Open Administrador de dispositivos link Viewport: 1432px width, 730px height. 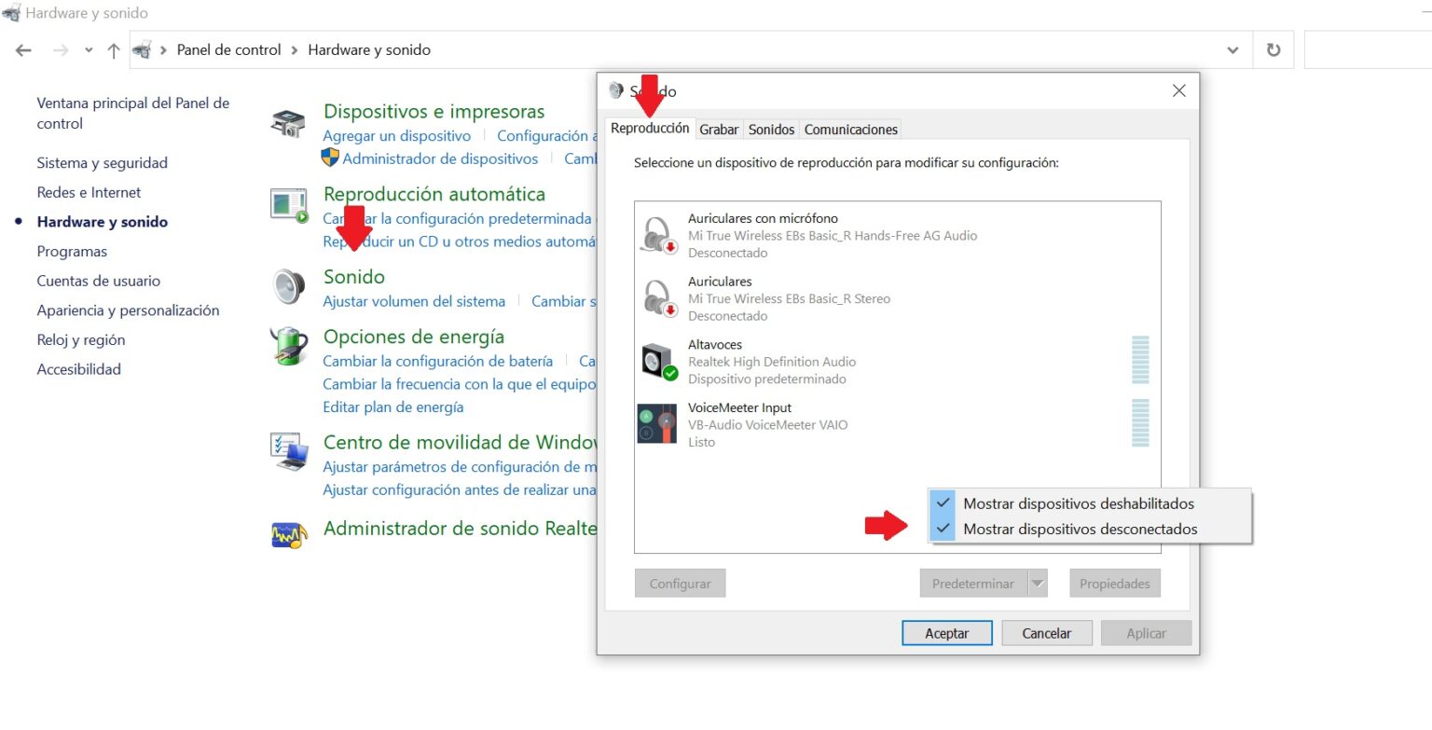click(x=440, y=158)
